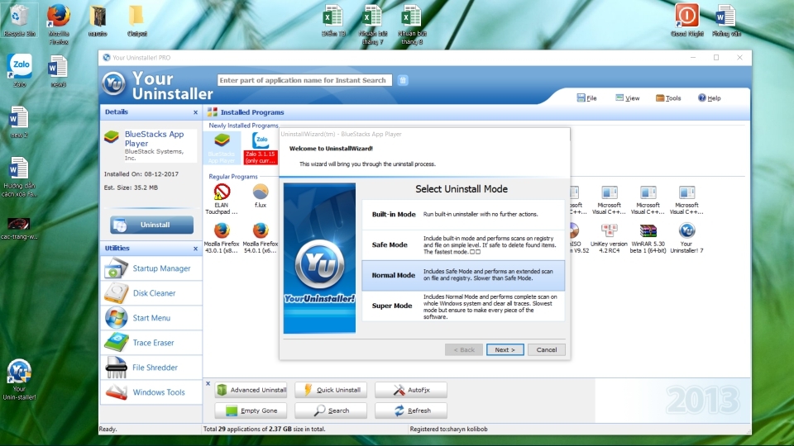Click Next in the uninstall wizard

(505, 349)
